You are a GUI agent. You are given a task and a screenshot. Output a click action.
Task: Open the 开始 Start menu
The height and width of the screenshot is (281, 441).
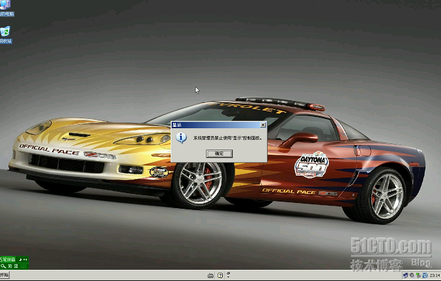(4, 275)
